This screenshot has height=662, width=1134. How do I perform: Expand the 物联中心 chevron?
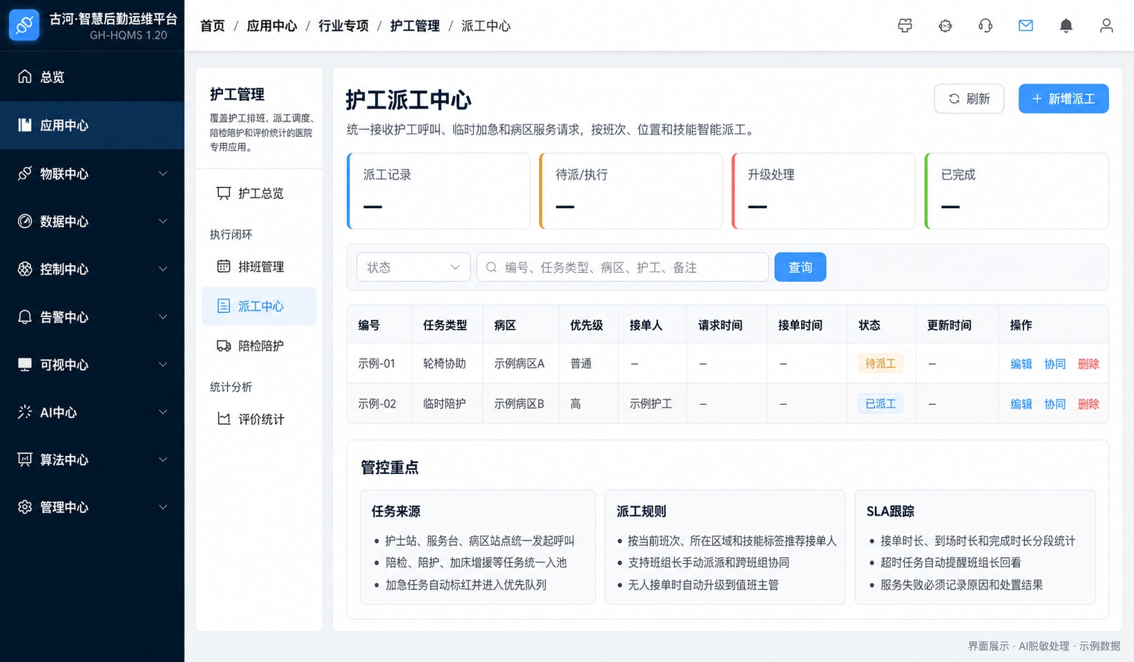click(163, 173)
